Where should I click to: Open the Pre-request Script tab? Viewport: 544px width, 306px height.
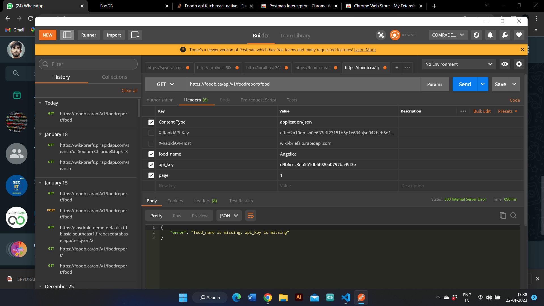258,100
